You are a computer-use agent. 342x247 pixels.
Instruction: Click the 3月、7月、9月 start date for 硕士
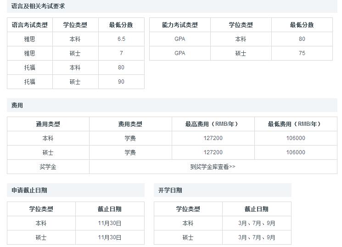(256, 237)
